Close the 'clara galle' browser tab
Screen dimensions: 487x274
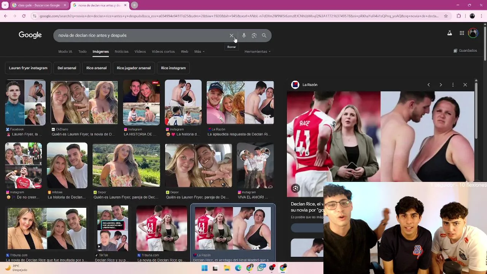65,5
